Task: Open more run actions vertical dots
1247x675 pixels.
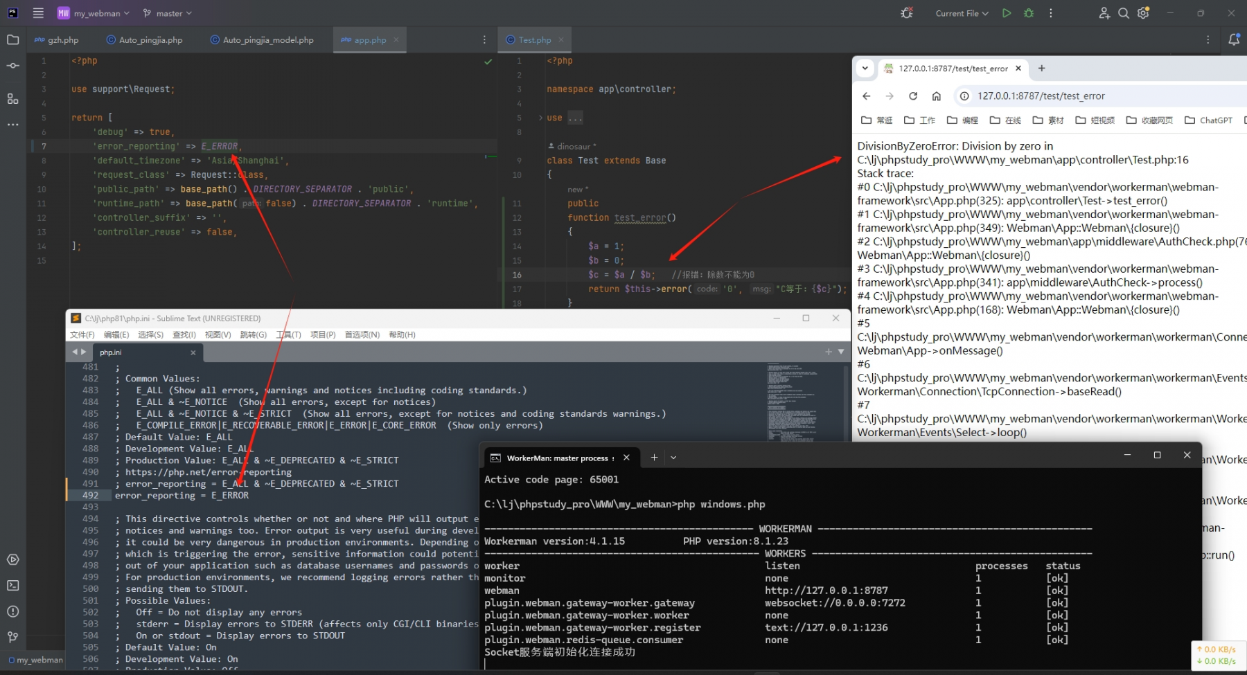Action: click(1051, 13)
